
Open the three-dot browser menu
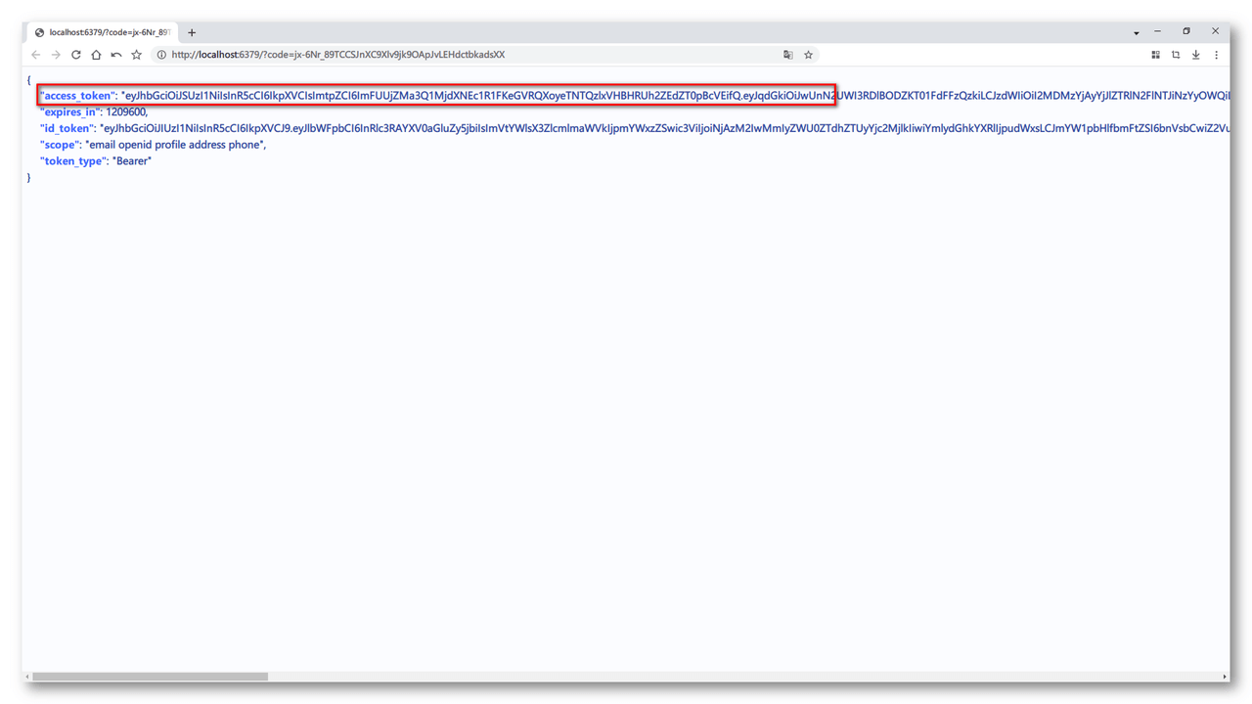[1217, 55]
